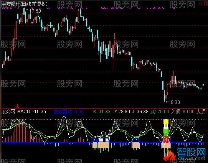This screenshot has height=163, width=208.
Task: Click the candlestick marked with the 17.50 high
Action: pyautogui.click(x=24, y=12)
